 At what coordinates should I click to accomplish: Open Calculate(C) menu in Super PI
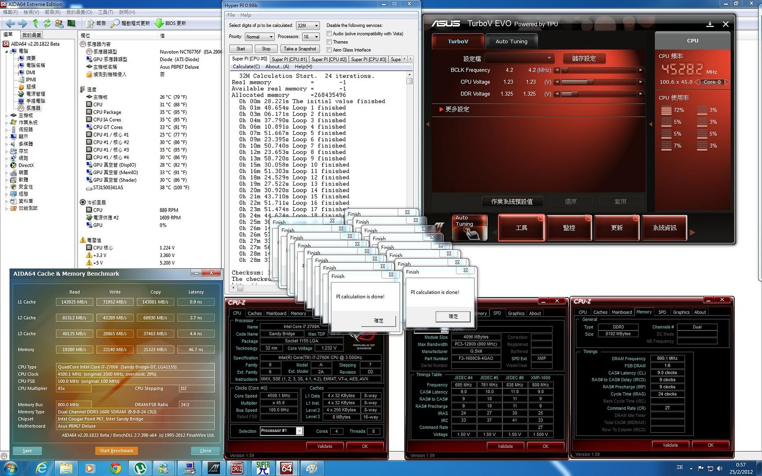tap(246, 67)
